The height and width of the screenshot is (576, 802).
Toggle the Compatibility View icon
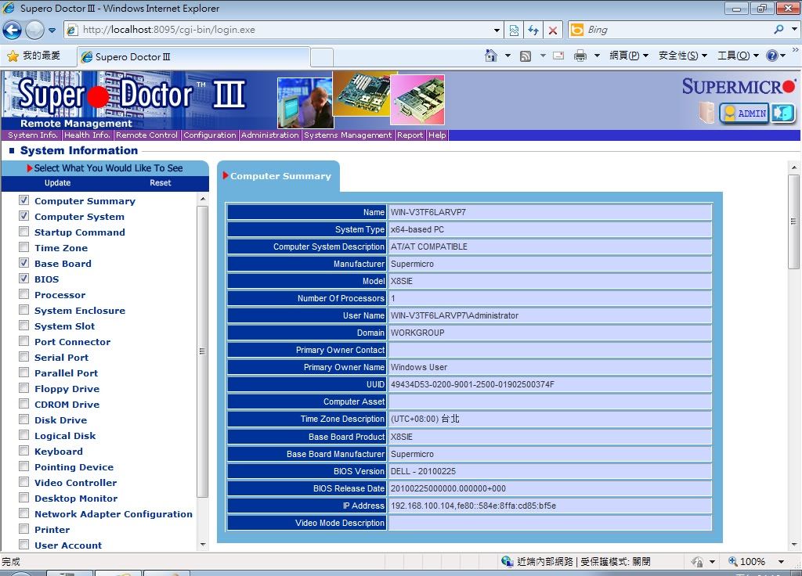click(514, 31)
